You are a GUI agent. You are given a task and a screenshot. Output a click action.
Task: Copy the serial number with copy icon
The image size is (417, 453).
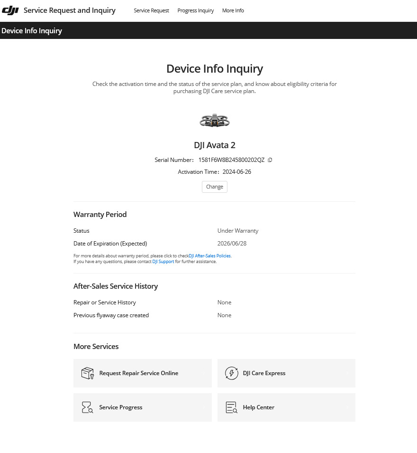click(270, 160)
